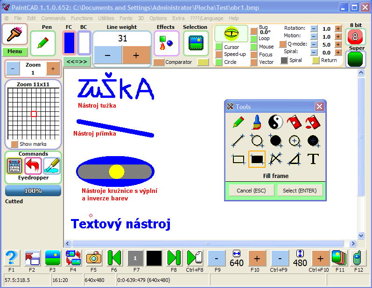372x288 pixels.
Task: Choose the yin-yang invert tool
Action: 276,122
